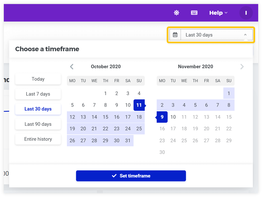Screen dimensions: 262x197
Task: Select the Entire history preset
Action: point(38,139)
